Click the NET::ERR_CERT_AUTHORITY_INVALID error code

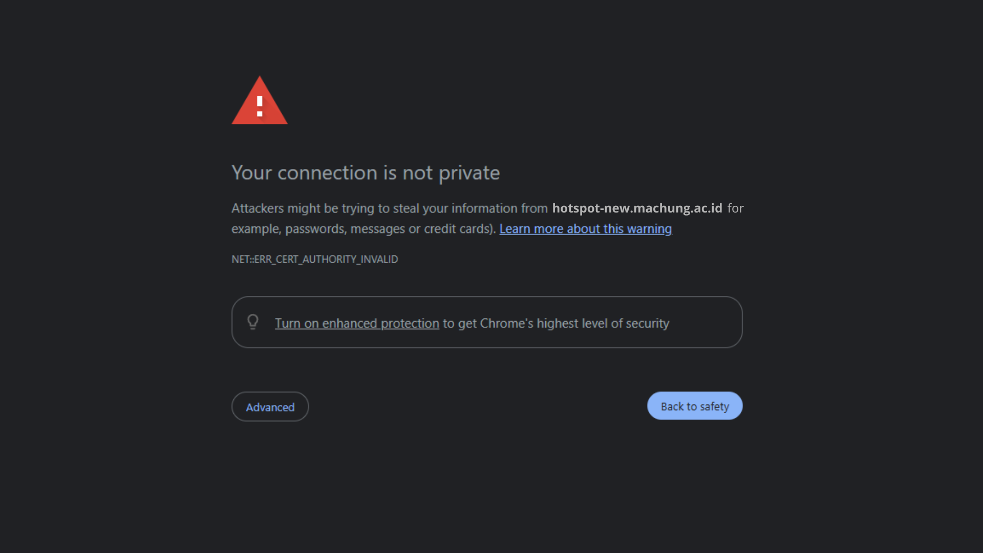click(314, 260)
